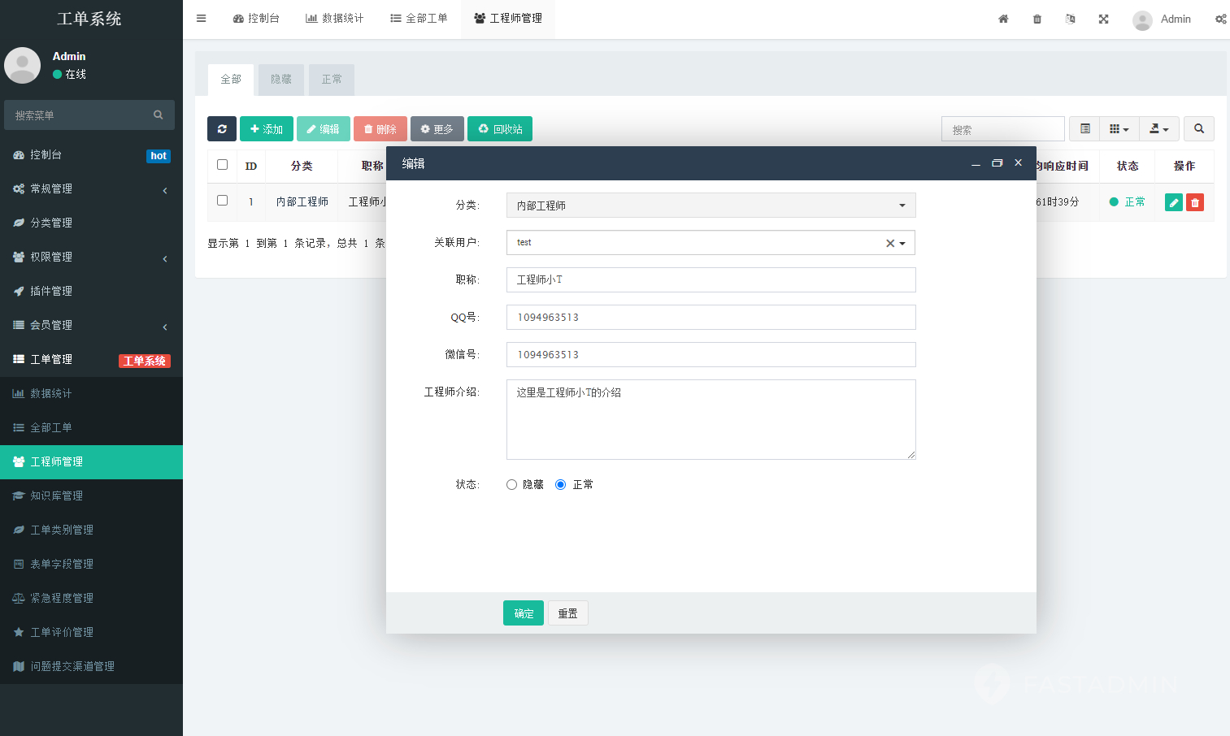This screenshot has height=736, width=1230.
Task: Select the 正常 status radio button
Action: point(561,485)
